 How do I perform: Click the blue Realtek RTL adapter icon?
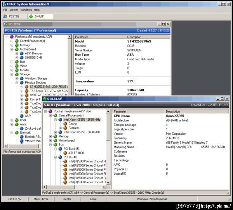coord(22,137)
